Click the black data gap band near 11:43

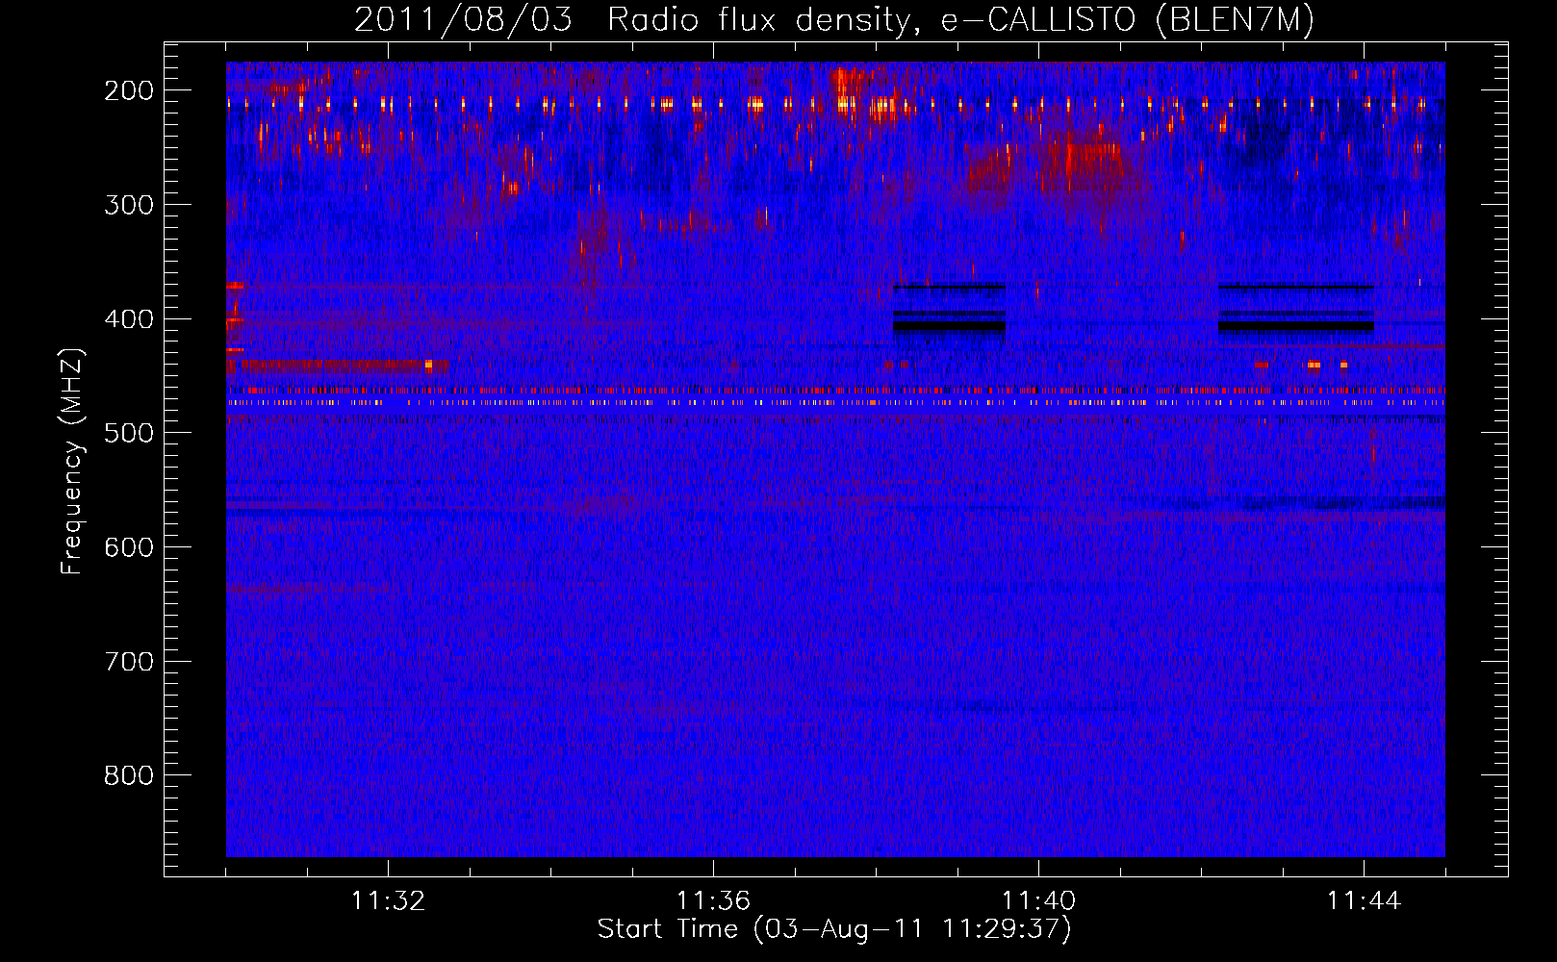point(1295,326)
